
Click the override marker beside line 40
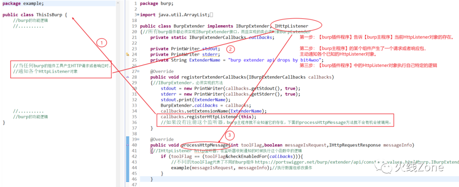click(127, 146)
